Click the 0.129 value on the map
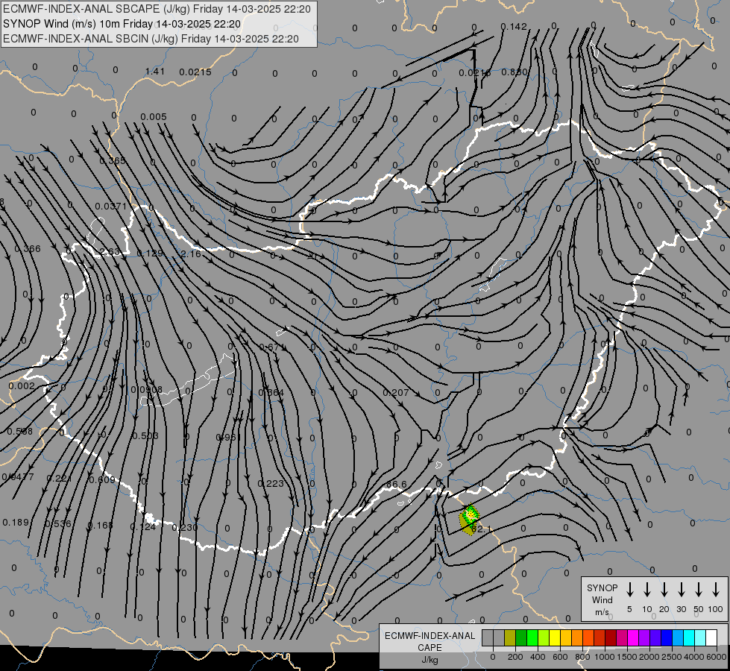The image size is (730, 671). click(150, 253)
